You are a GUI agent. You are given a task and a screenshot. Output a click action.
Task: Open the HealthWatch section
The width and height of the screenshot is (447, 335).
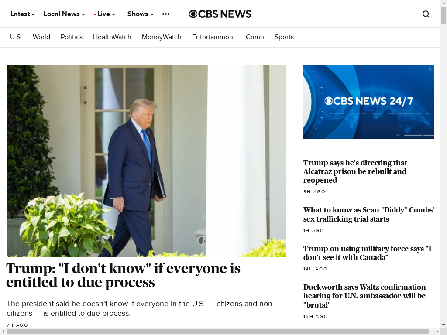point(112,37)
